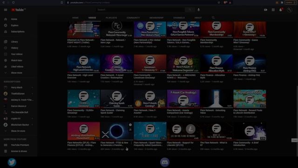Switch to the ABOUT tab
Image resolution: width=298 pixels, height=168 pixels.
click(198, 18)
